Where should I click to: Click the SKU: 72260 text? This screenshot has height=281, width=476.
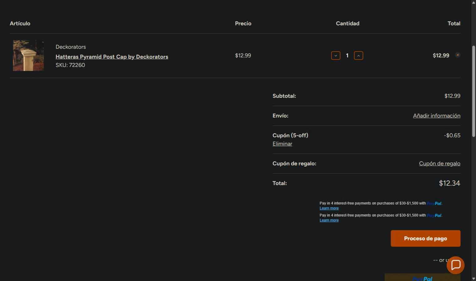point(70,65)
